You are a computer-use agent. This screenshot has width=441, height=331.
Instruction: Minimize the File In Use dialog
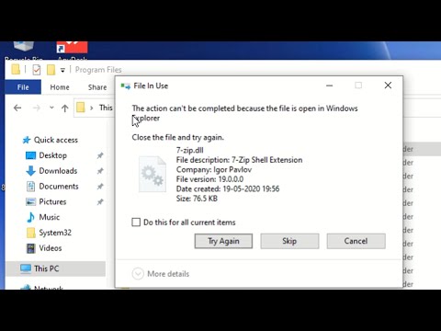(x=330, y=86)
